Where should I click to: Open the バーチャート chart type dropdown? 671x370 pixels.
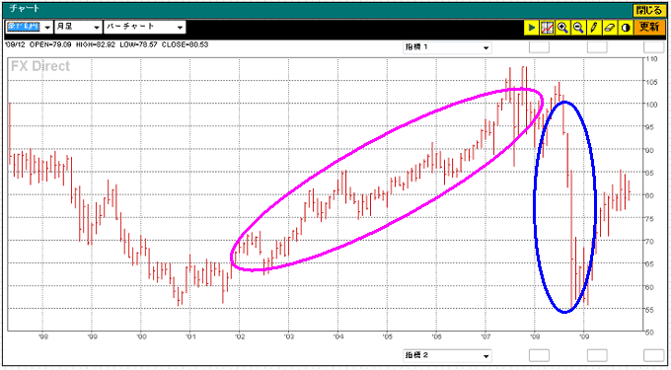(145, 27)
